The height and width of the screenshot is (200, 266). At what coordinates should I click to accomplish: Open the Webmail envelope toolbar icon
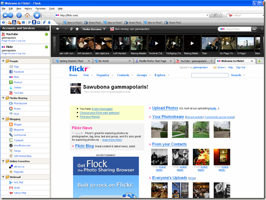(23, 22)
